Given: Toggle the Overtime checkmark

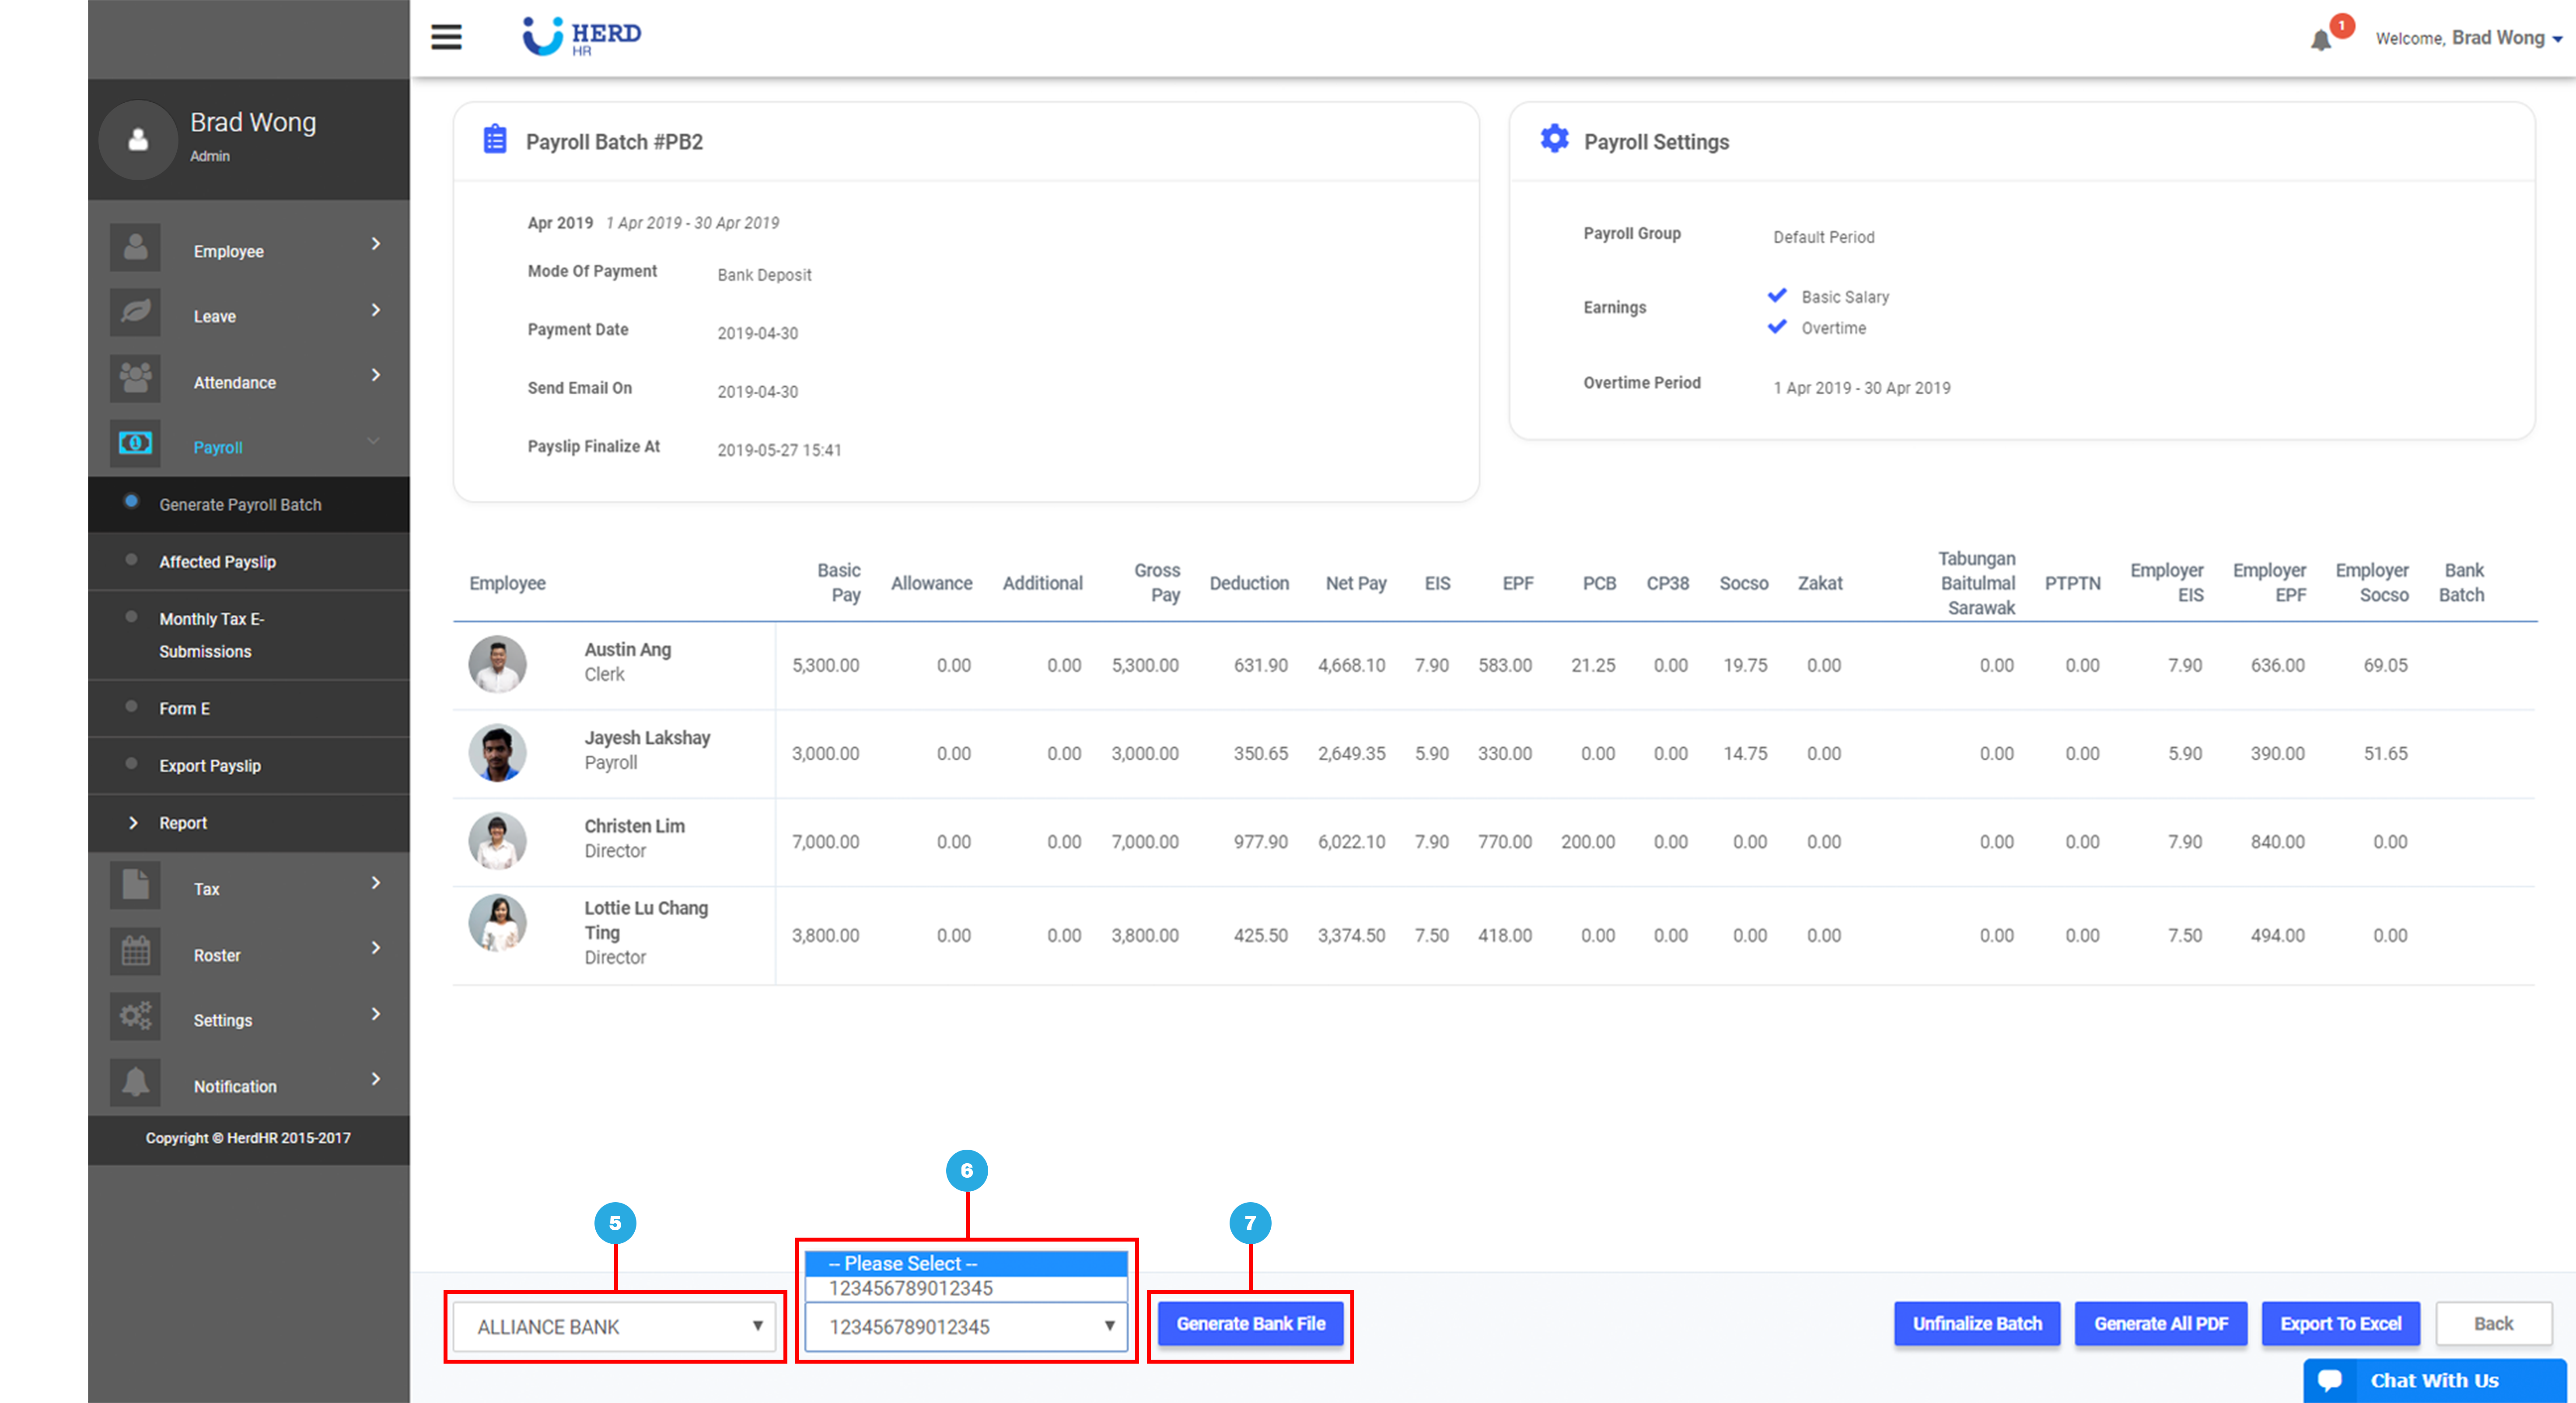Looking at the screenshot, I should point(1777,327).
